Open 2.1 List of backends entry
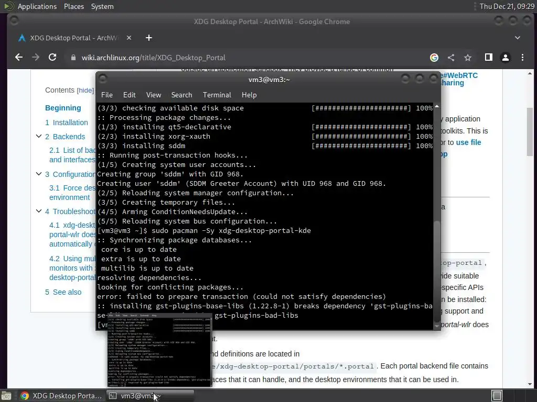The image size is (537, 402). click(x=72, y=155)
